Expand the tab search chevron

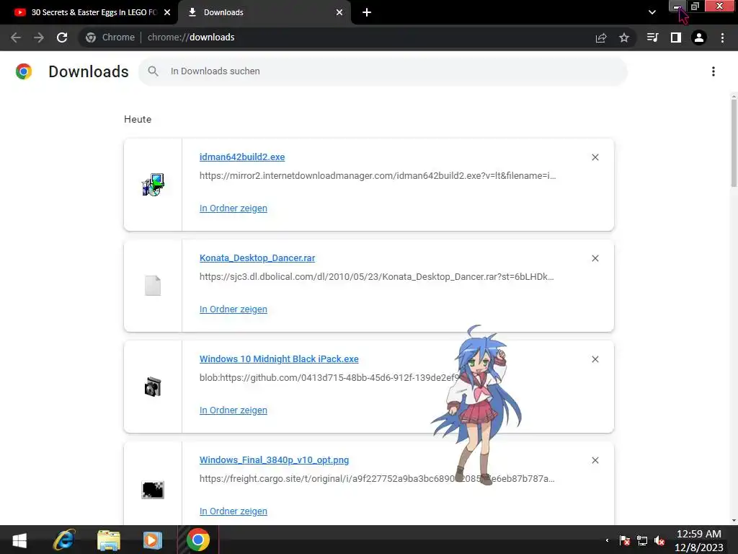click(652, 12)
